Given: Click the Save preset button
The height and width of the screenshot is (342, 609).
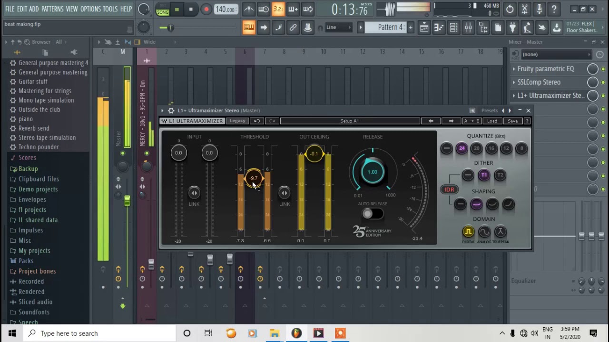Looking at the screenshot, I should pos(512,121).
